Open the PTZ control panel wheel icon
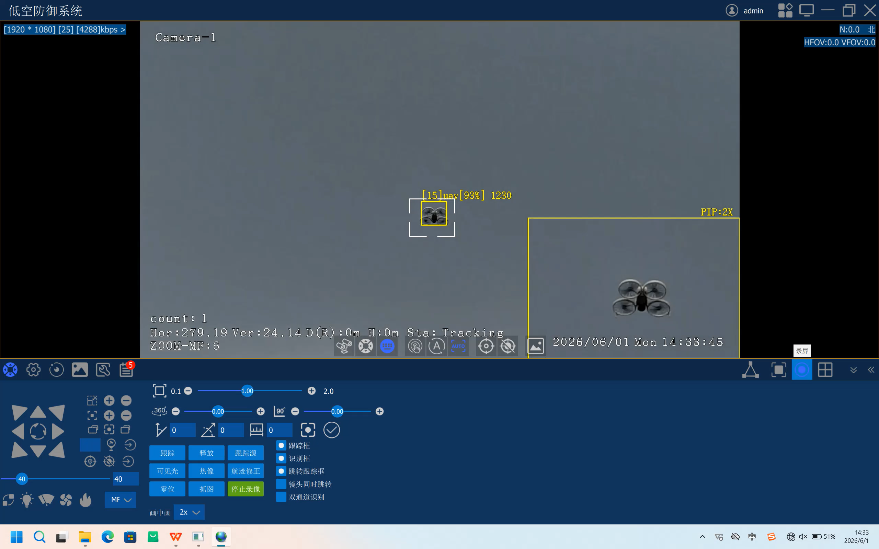The width and height of the screenshot is (879, 549). pos(10,370)
